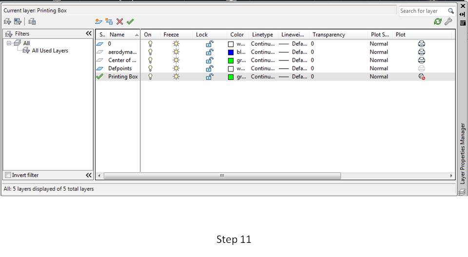The image size is (468, 257).
Task: Freeze layer 0 using the sun icon
Action: point(176,44)
